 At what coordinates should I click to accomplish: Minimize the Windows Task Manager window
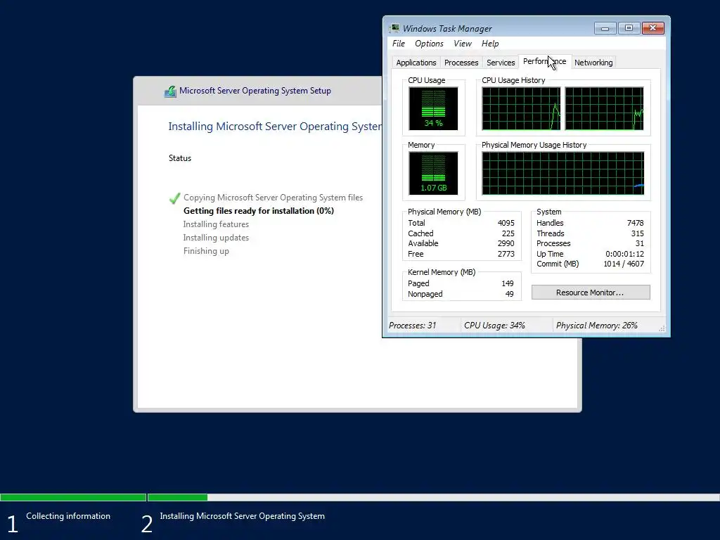pos(605,28)
